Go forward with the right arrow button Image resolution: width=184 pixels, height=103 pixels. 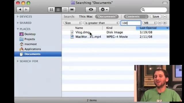[x=26, y=9]
